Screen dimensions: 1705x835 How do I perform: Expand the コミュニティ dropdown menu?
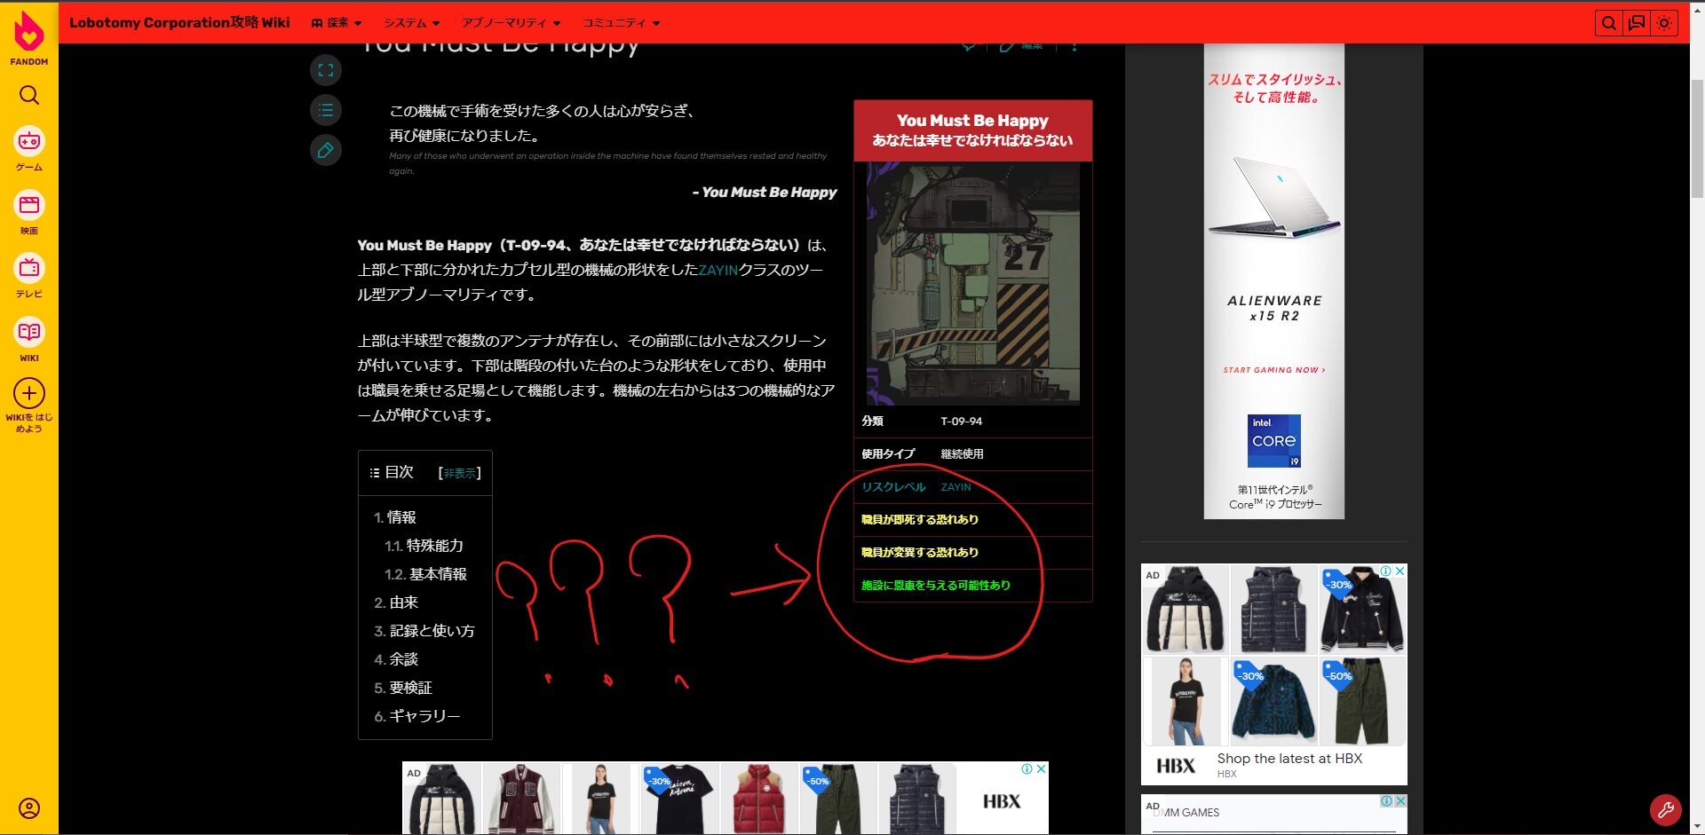(x=622, y=23)
